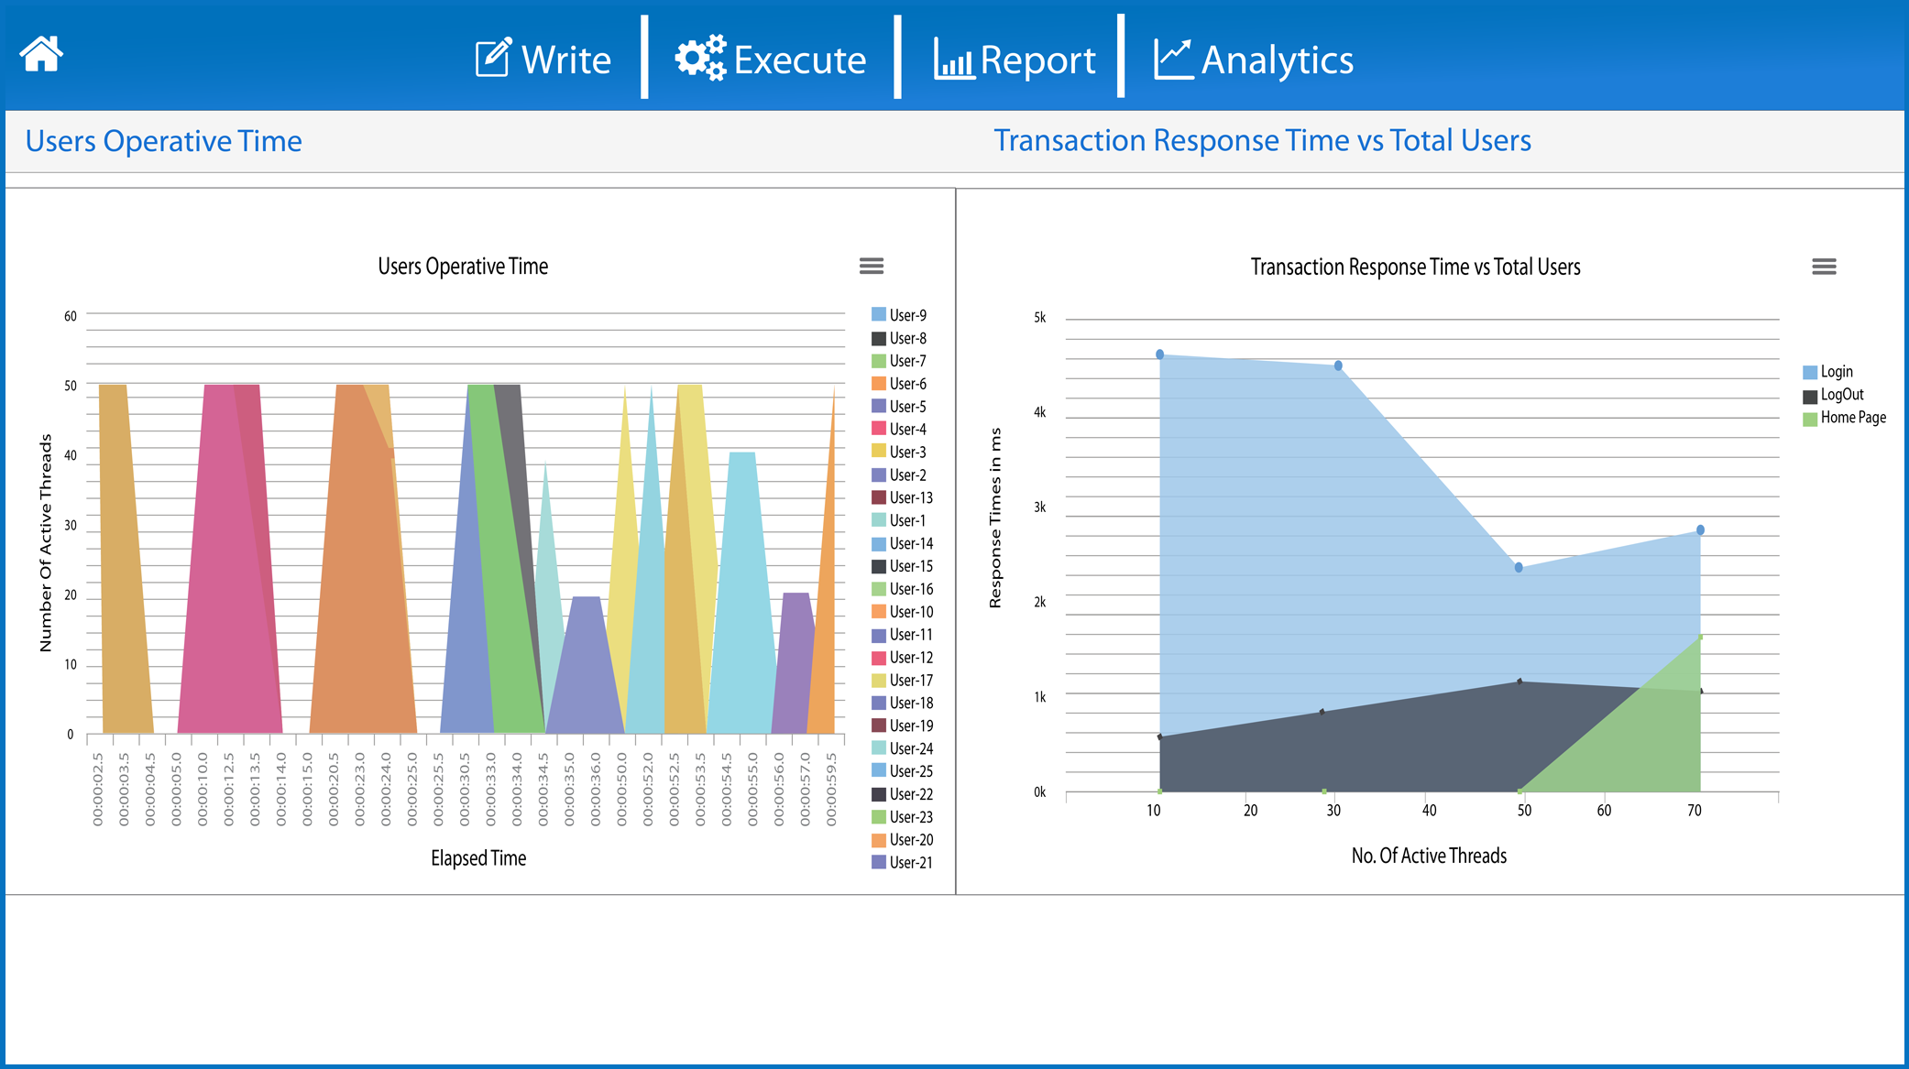The image size is (1909, 1069).
Task: Toggle User-2 series in legend
Action: pos(899,475)
